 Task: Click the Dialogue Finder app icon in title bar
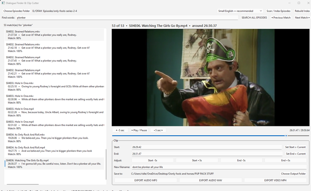(x=3, y=3)
